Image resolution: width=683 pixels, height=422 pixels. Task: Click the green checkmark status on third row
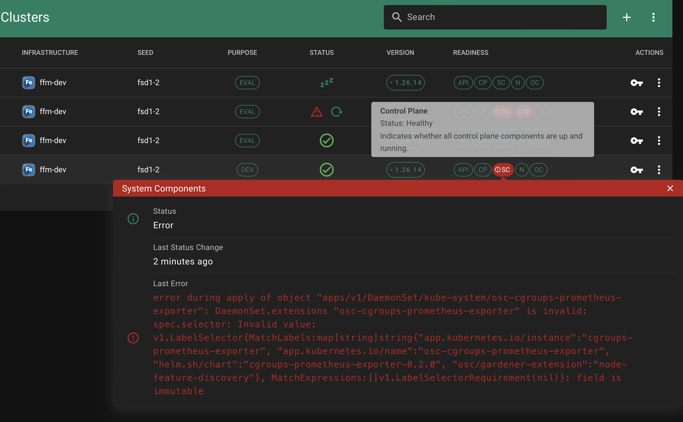[x=327, y=140]
